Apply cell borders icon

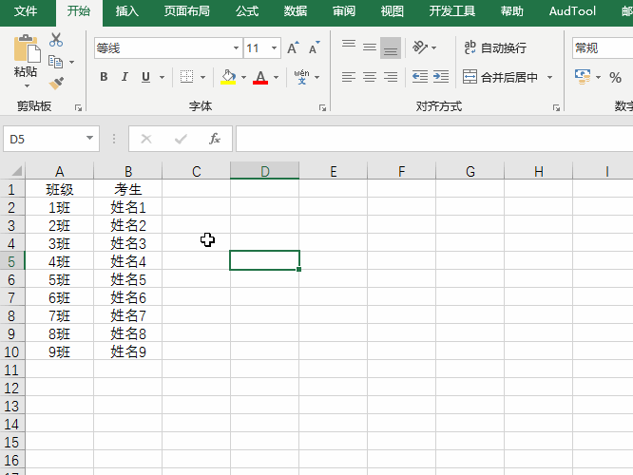click(186, 77)
